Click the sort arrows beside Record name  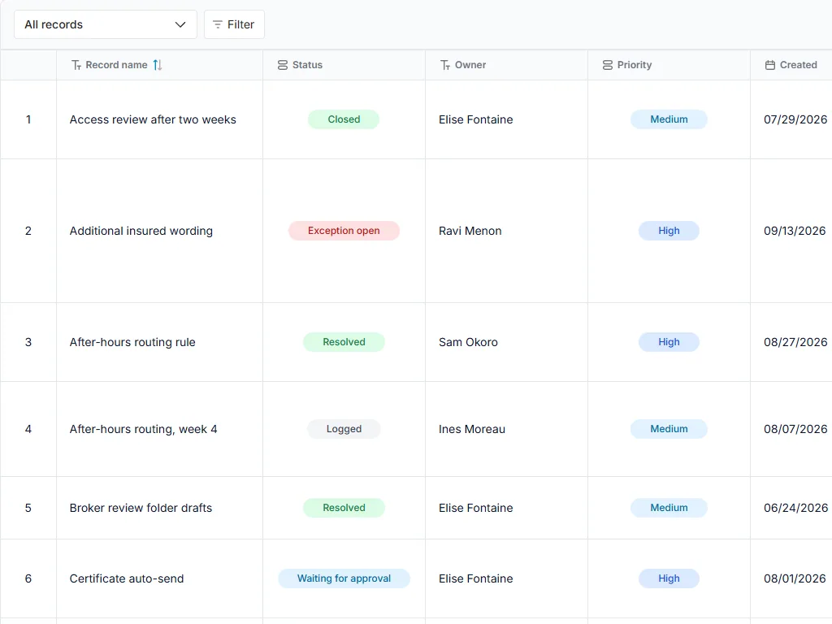click(158, 65)
